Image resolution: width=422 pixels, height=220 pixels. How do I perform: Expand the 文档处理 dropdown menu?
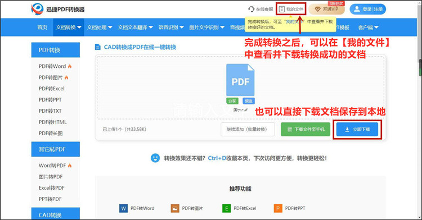(100, 27)
